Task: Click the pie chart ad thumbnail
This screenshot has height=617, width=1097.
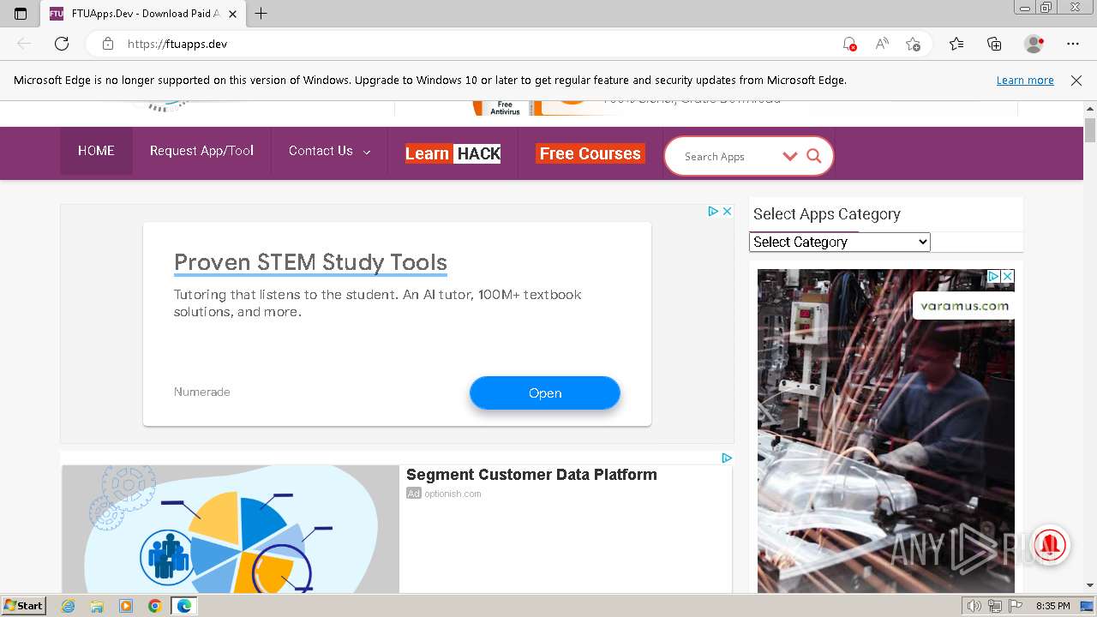Action: point(231,529)
